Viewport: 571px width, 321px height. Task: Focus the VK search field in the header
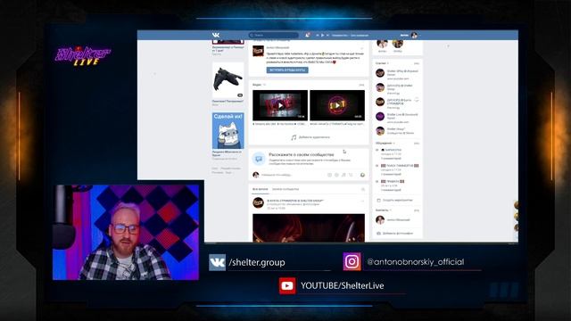(x=274, y=35)
